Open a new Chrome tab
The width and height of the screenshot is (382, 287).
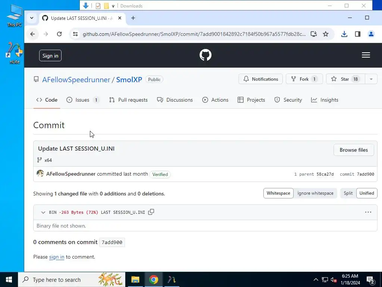point(133,18)
